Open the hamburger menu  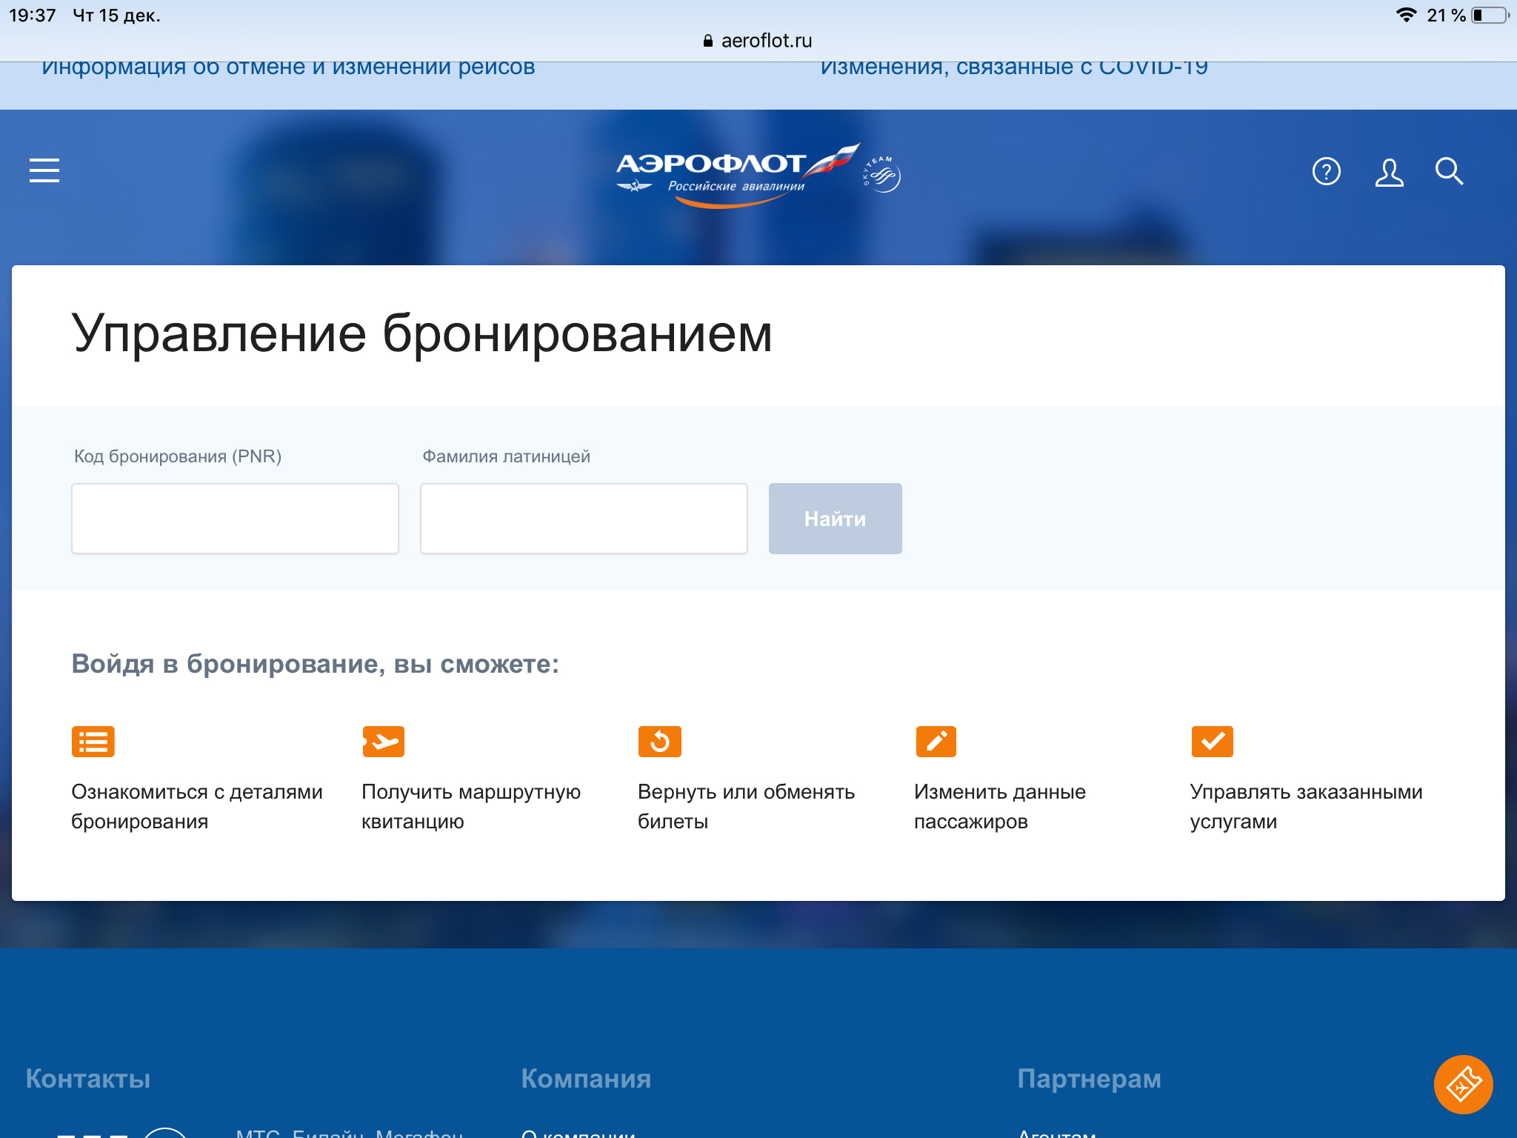[x=44, y=170]
